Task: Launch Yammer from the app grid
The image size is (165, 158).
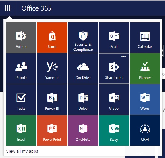Action: coord(52,69)
